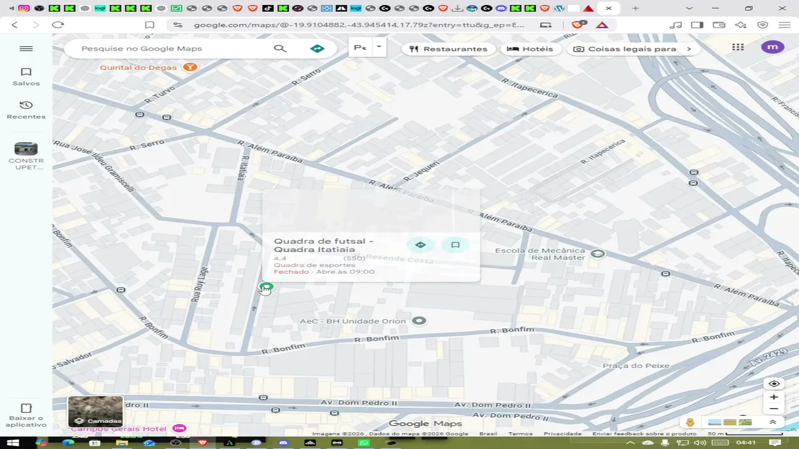The image size is (799, 449).
Task: Open the Pt input language tool
Action: [360, 47]
